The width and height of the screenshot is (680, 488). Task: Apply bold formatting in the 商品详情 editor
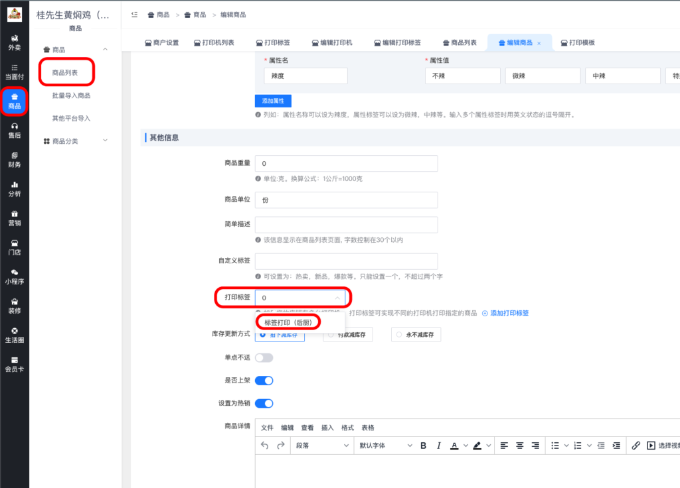point(423,446)
